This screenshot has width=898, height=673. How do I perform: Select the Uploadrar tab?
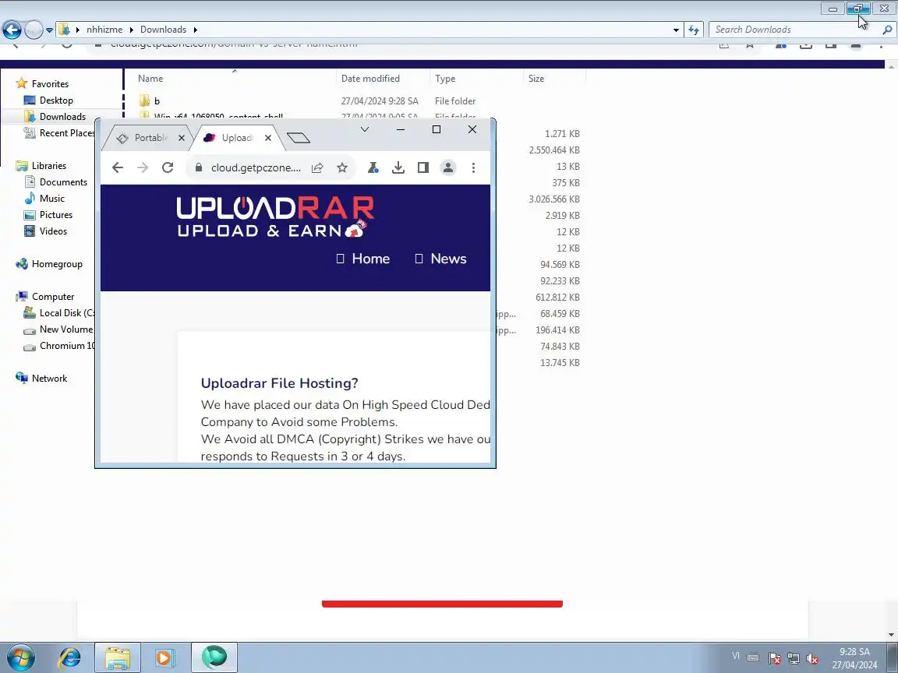(x=236, y=138)
